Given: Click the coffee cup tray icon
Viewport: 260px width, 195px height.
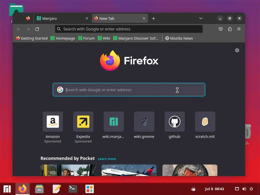Looking at the screenshot, I should pyautogui.click(x=193, y=189).
